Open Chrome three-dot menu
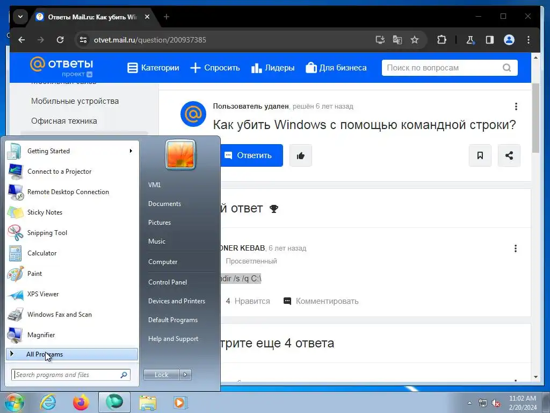 pyautogui.click(x=529, y=40)
